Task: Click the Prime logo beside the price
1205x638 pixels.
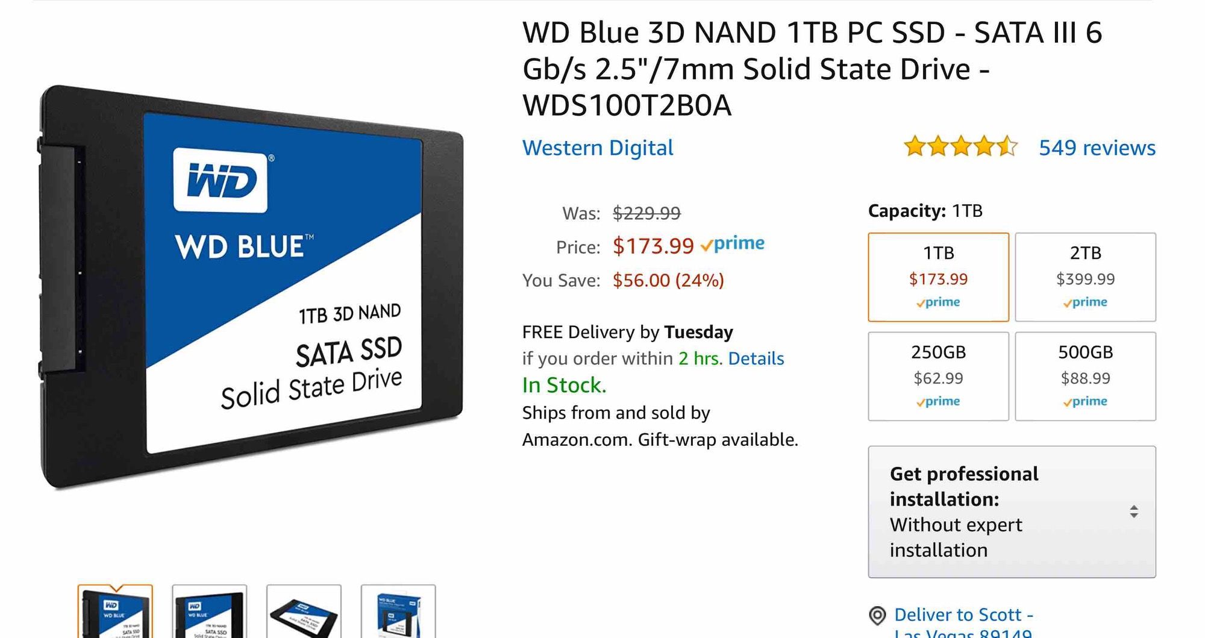Action: (733, 244)
